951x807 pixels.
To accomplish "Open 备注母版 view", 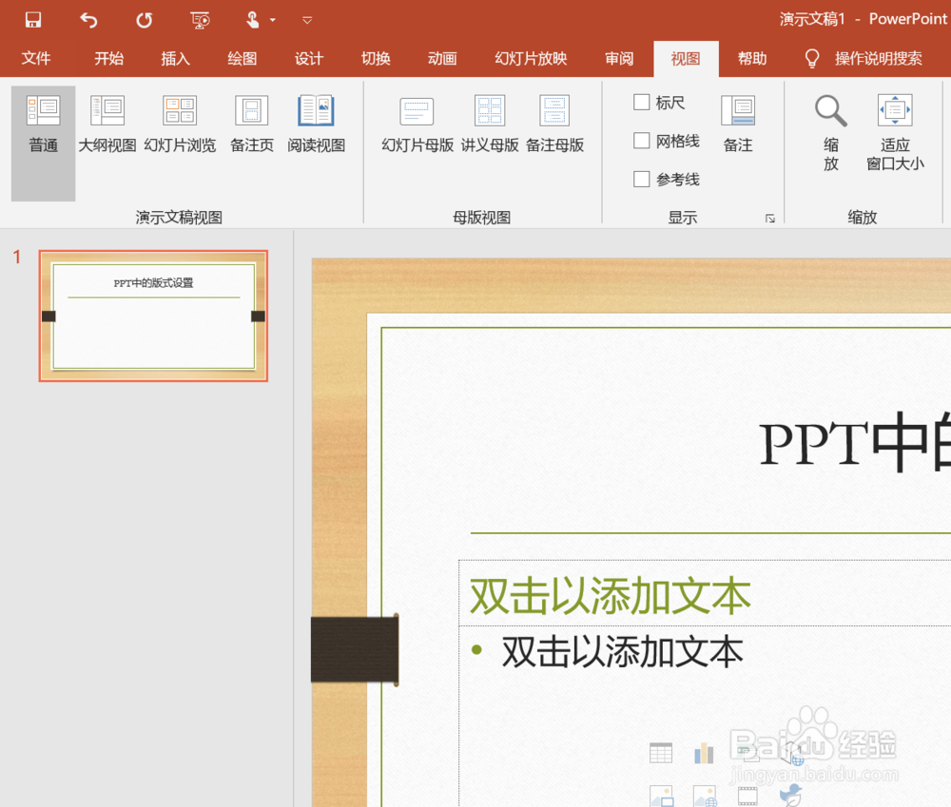I will (x=554, y=124).
